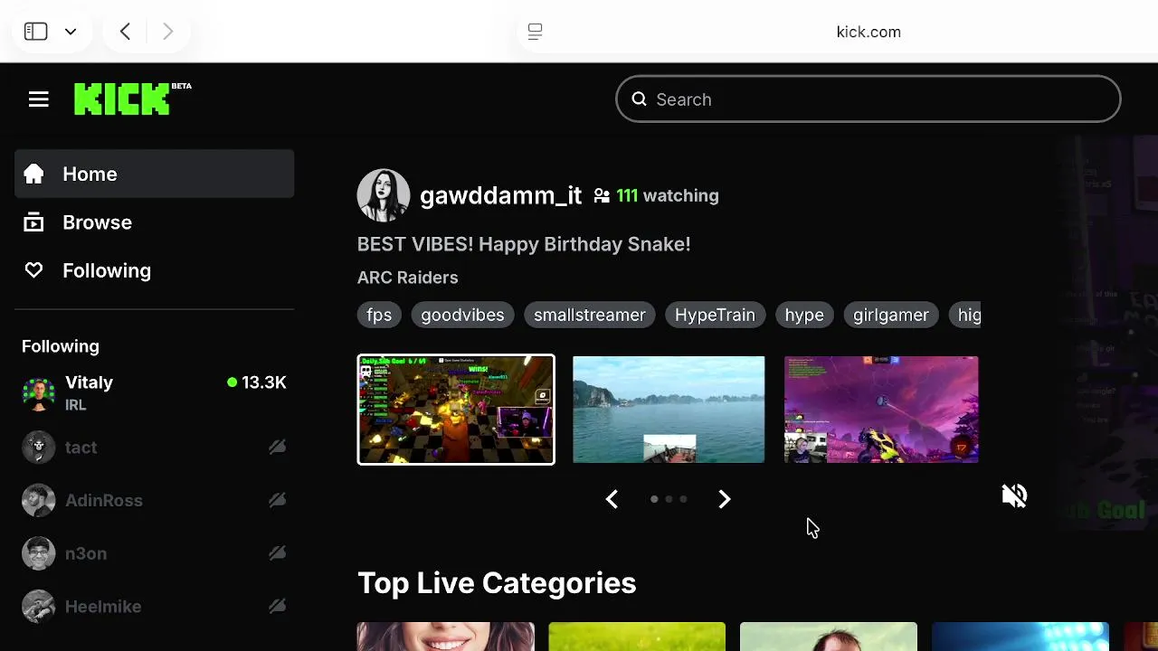Click the Home house icon
The height and width of the screenshot is (651, 1158).
click(33, 174)
